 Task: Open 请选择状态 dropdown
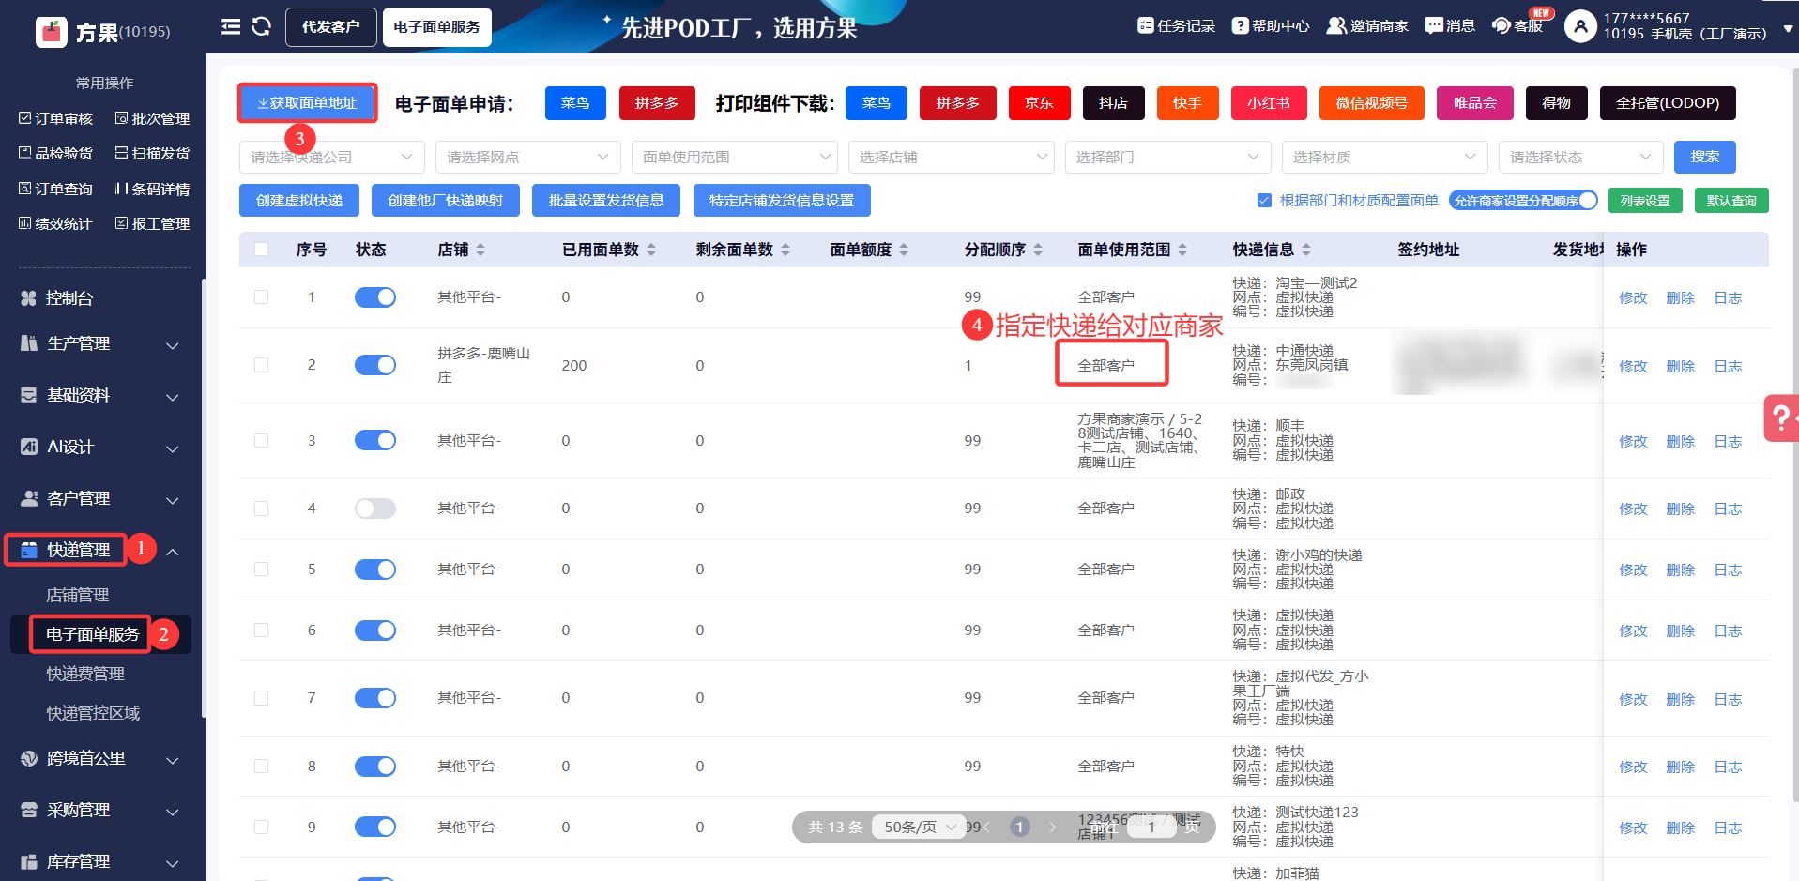[x=1581, y=157]
